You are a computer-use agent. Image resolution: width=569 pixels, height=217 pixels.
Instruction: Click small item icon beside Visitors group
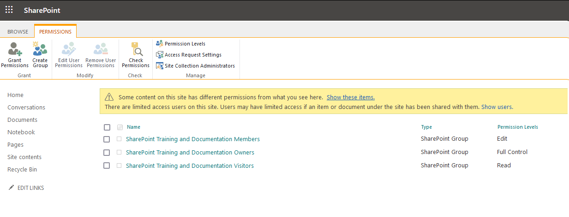pyautogui.click(x=119, y=166)
